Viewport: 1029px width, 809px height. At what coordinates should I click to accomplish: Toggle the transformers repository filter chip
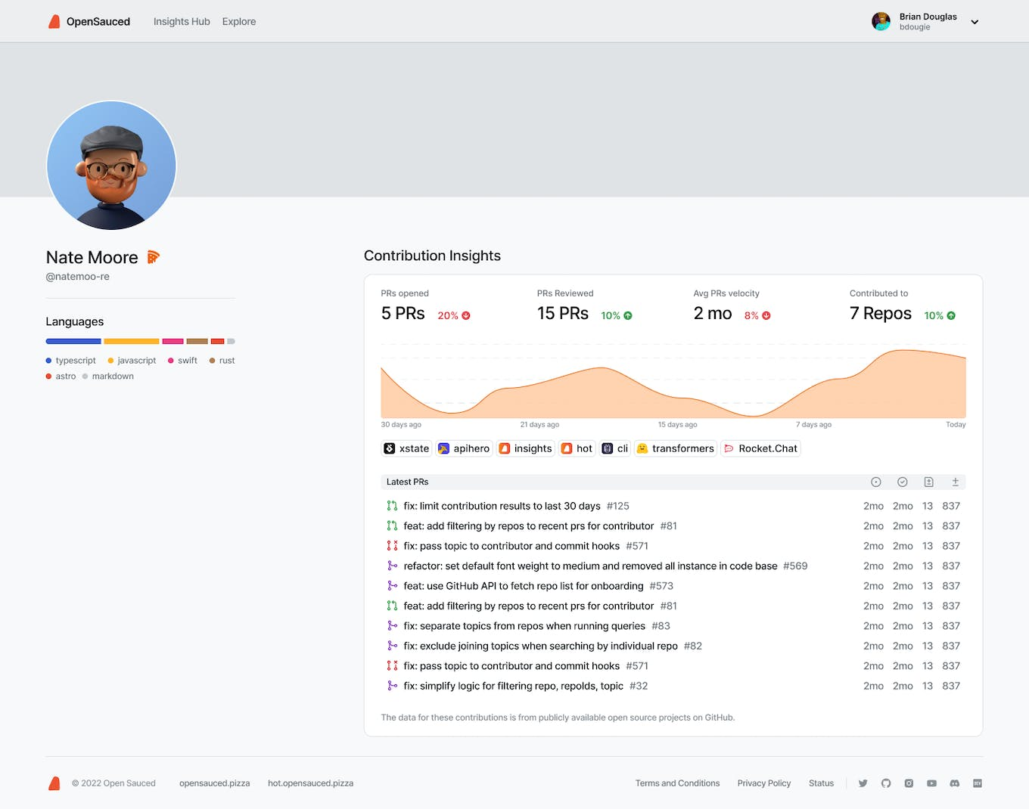coord(675,448)
